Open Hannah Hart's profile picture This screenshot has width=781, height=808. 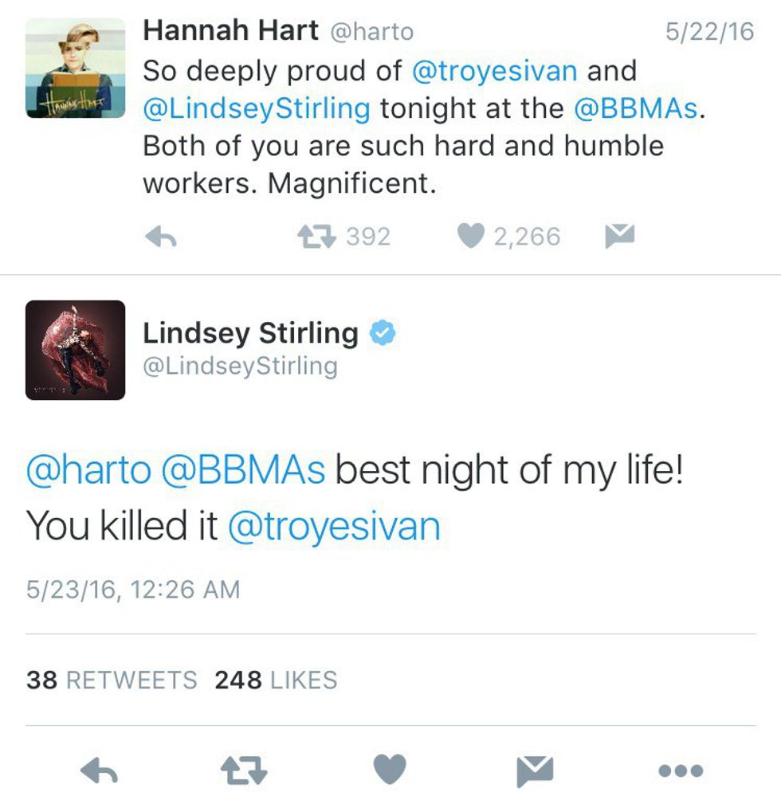click(x=75, y=68)
